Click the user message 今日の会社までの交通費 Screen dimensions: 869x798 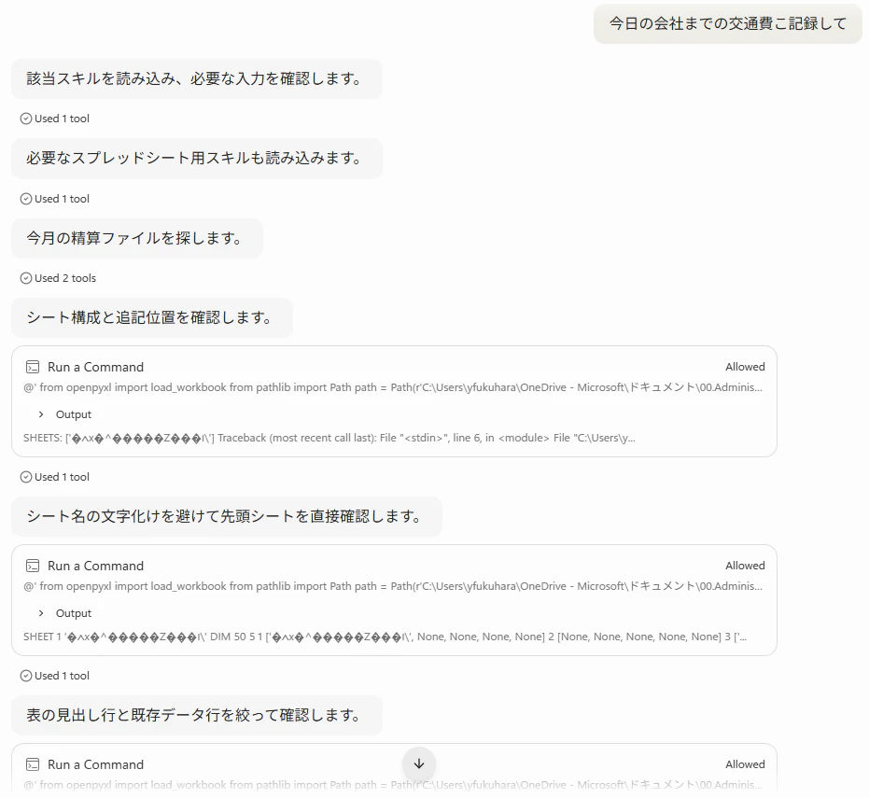click(728, 23)
